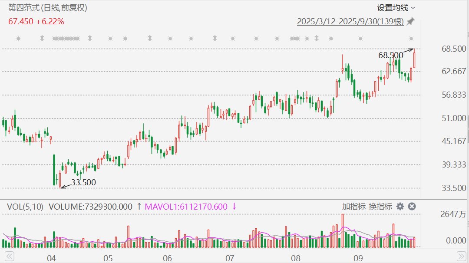Click the down arrow after MAVOL1 value
The width and height of the screenshot is (469, 263).
[234, 207]
